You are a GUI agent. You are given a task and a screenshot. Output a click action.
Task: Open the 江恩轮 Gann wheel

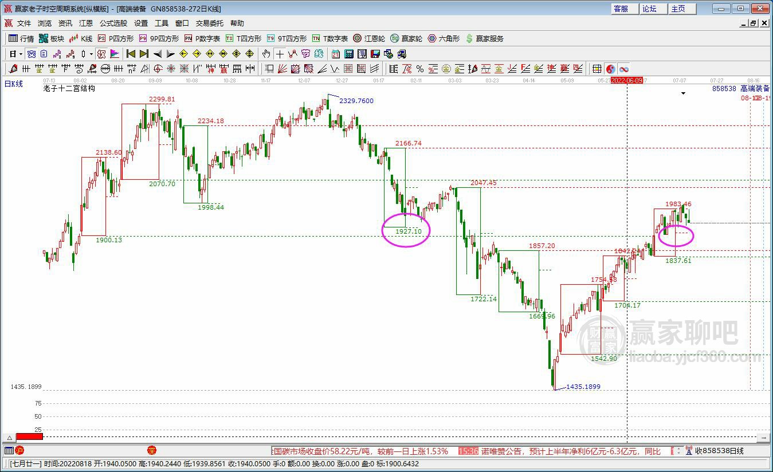(369, 38)
